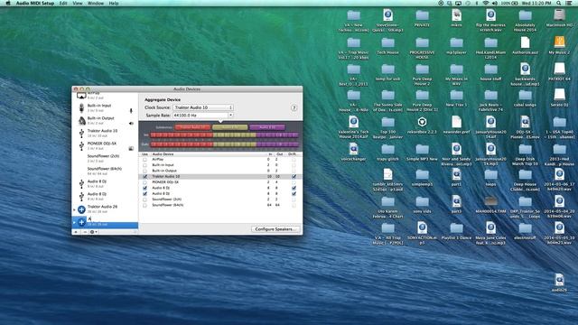The height and width of the screenshot is (325, 578).
Task: Select the voicechanger file on desktop
Action: tap(353, 149)
